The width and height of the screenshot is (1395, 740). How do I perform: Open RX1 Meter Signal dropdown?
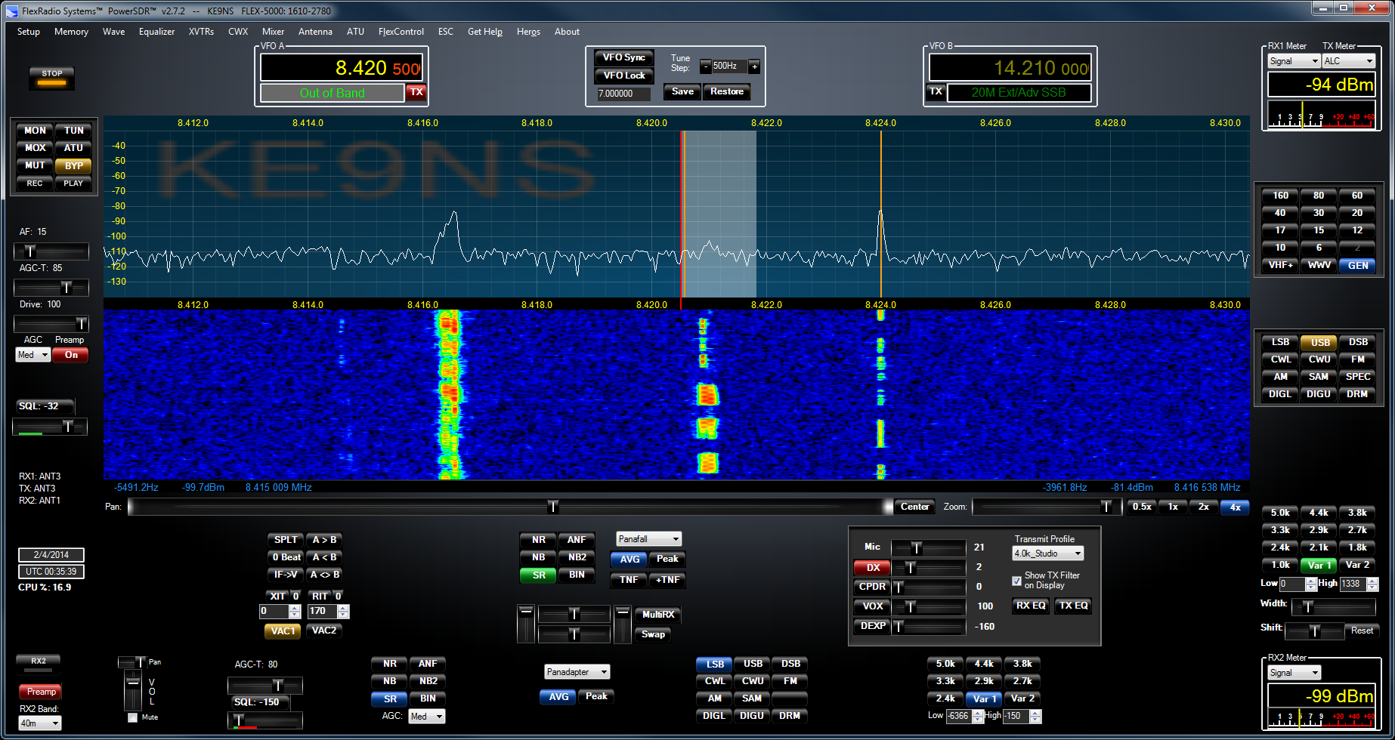(x=1294, y=61)
